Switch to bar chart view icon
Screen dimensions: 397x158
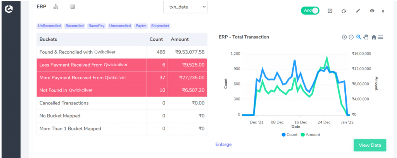[x=56, y=7]
